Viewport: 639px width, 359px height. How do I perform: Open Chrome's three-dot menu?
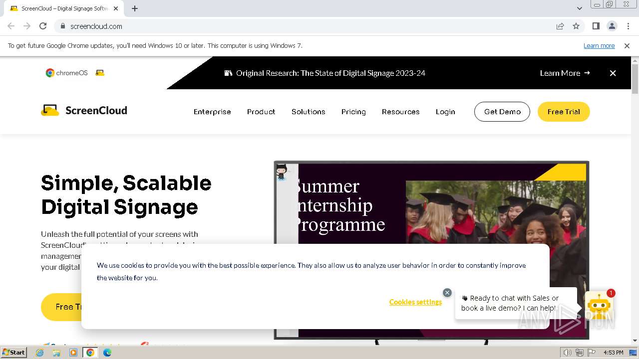(628, 26)
